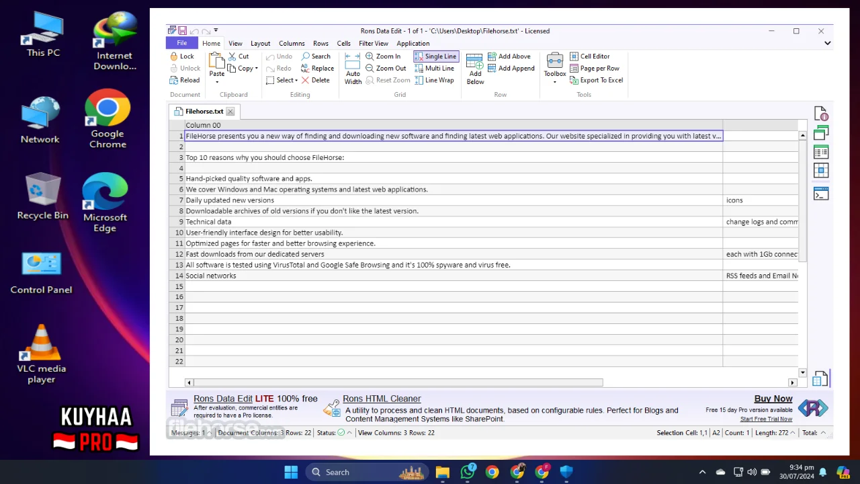860x484 pixels.
Task: Open the File menu
Action: 182,43
